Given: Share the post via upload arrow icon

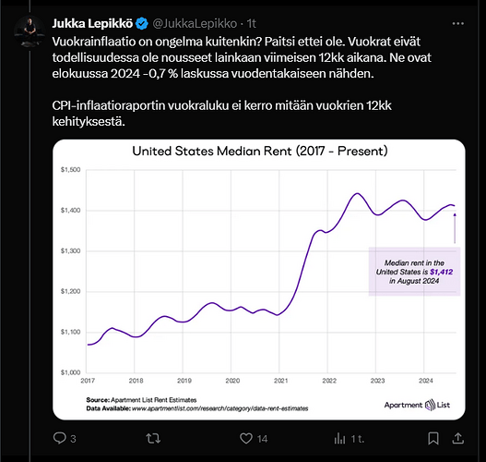Looking at the screenshot, I should point(457,438).
